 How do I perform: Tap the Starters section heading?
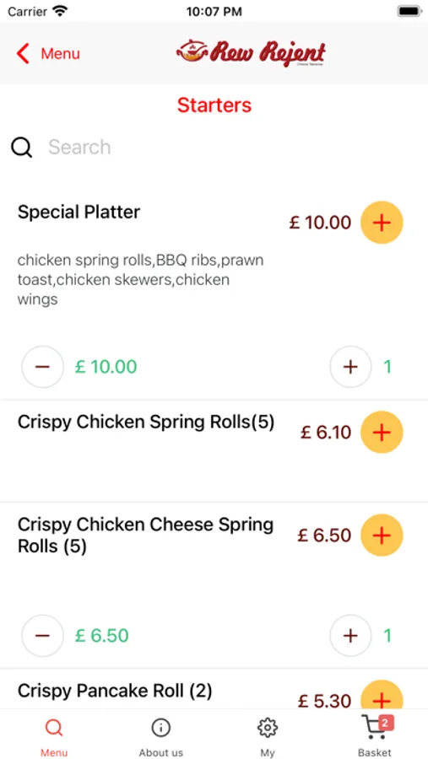(x=214, y=105)
